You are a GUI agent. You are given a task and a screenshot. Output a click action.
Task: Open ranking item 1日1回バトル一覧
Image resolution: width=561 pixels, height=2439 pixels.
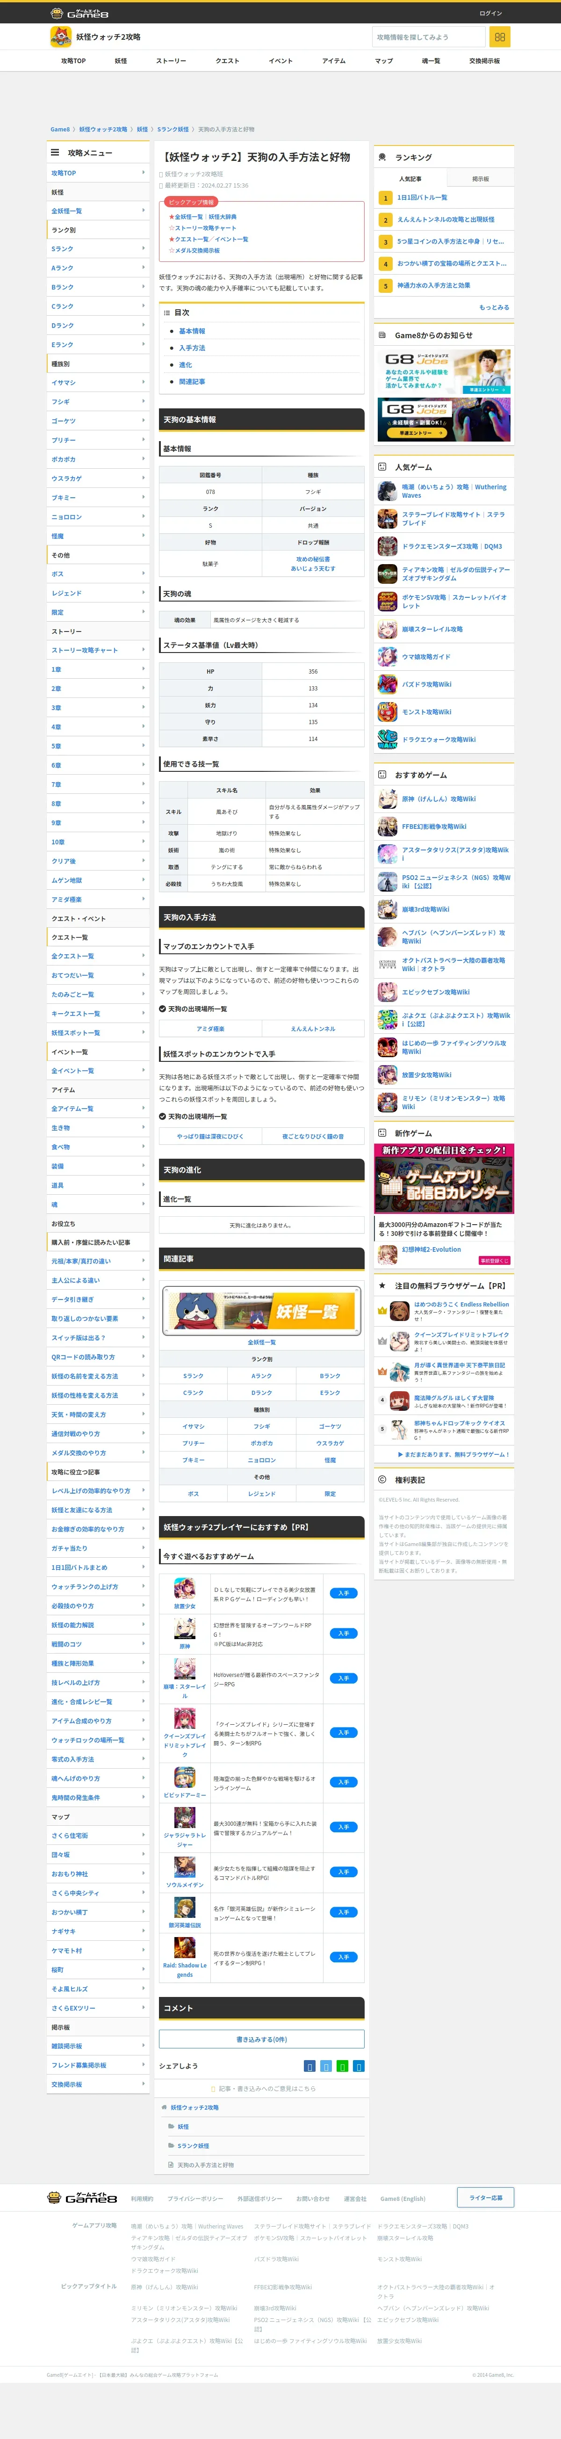pos(422,198)
